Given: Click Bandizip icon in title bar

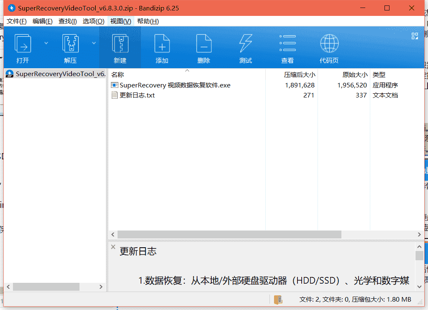Looking at the screenshot, I should (x=11, y=8).
